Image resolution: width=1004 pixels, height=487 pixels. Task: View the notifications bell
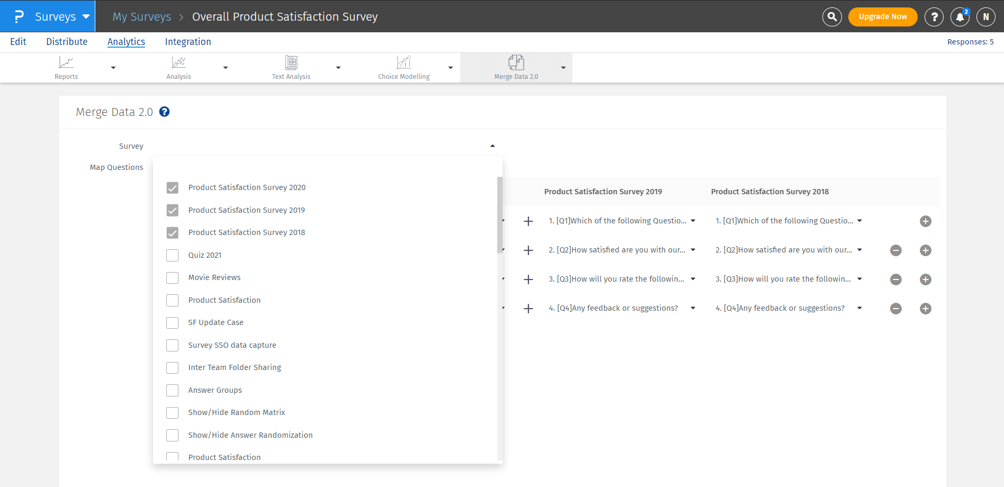pos(960,16)
